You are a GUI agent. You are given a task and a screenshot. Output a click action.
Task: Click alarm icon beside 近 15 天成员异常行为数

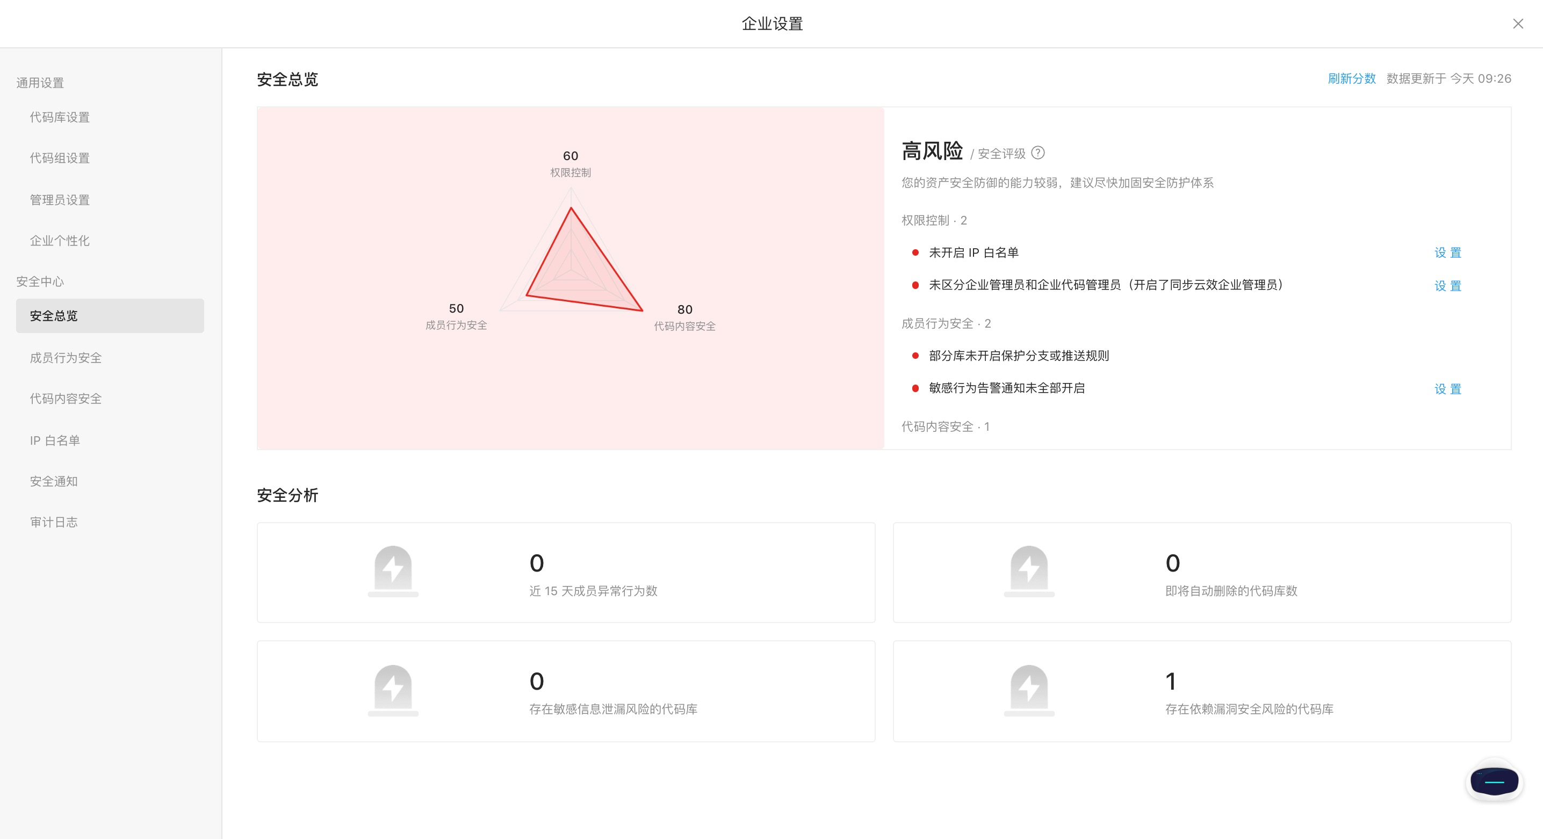coord(393,572)
